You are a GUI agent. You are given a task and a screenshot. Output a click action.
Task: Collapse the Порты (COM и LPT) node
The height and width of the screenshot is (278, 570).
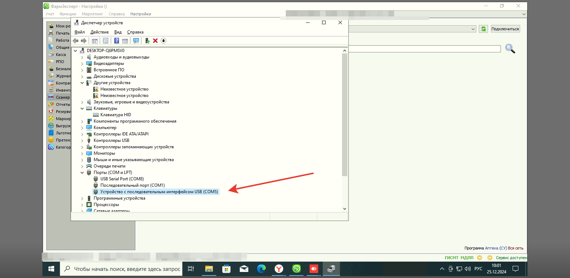click(x=82, y=173)
